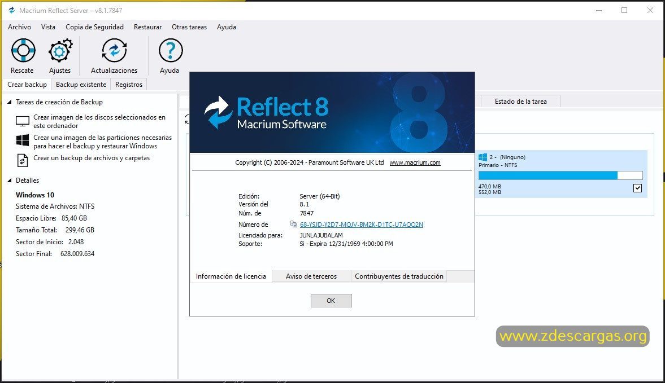The image size is (665, 383).
Task: Maximize the Macrium Reflect window
Action: pyautogui.click(x=624, y=10)
